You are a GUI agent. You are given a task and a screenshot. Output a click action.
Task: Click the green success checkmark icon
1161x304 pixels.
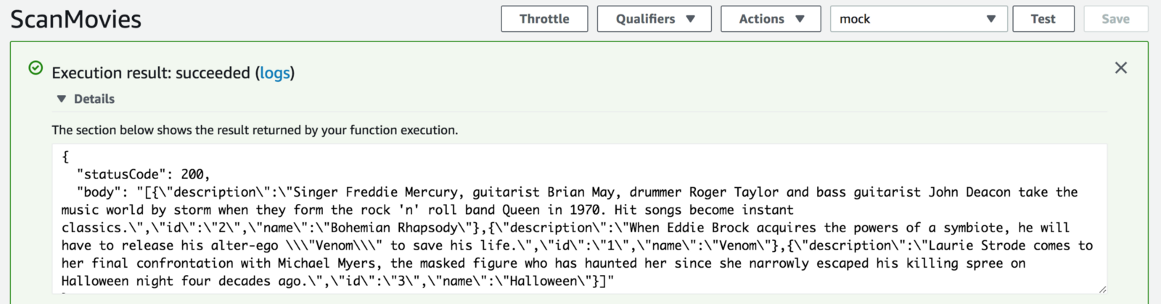[36, 68]
